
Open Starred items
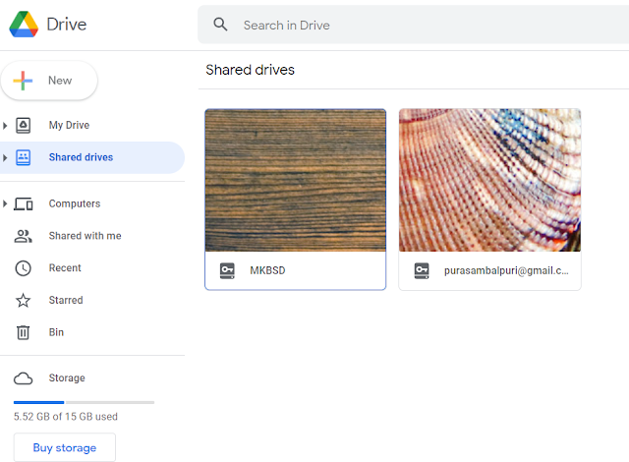click(x=66, y=300)
